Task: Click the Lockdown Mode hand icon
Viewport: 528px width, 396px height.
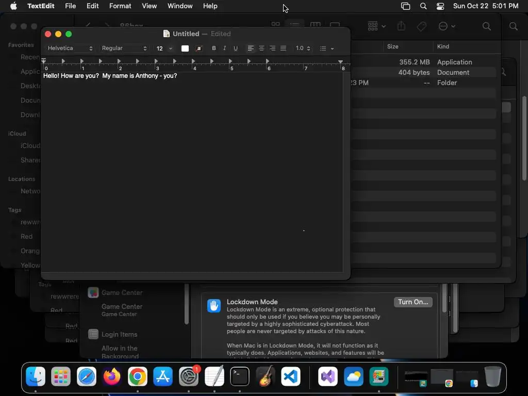Action: [214, 306]
